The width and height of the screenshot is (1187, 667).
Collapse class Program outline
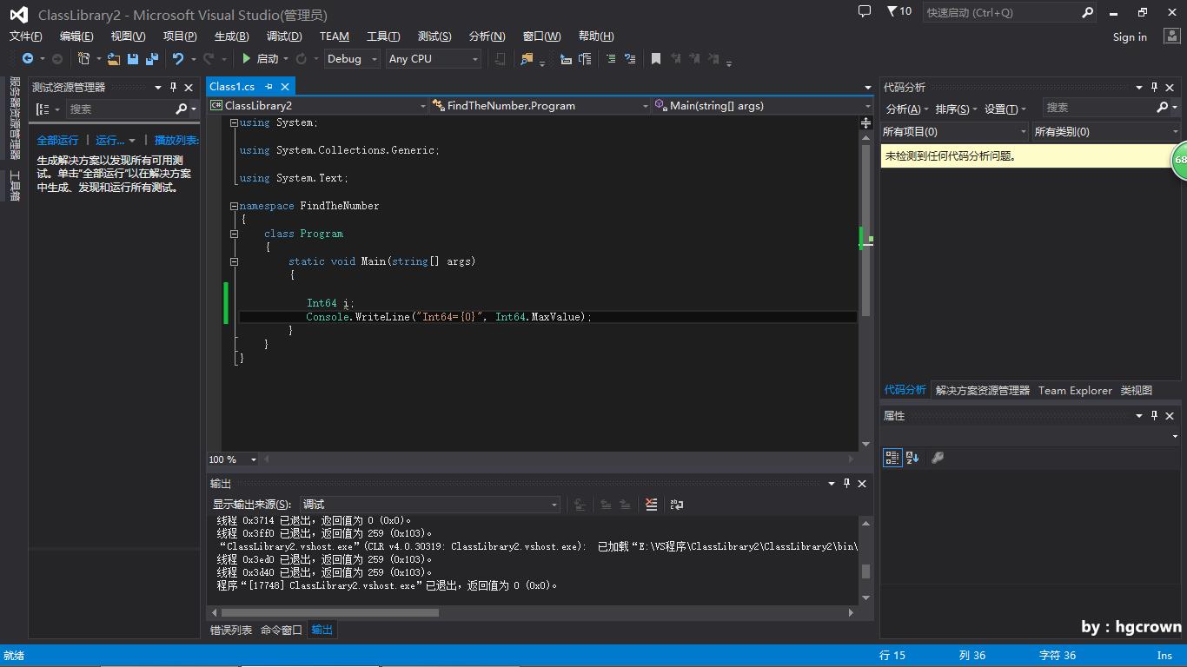click(234, 234)
